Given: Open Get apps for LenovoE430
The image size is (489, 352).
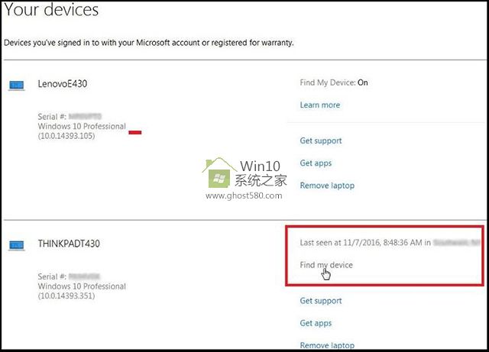Looking at the screenshot, I should [x=316, y=163].
